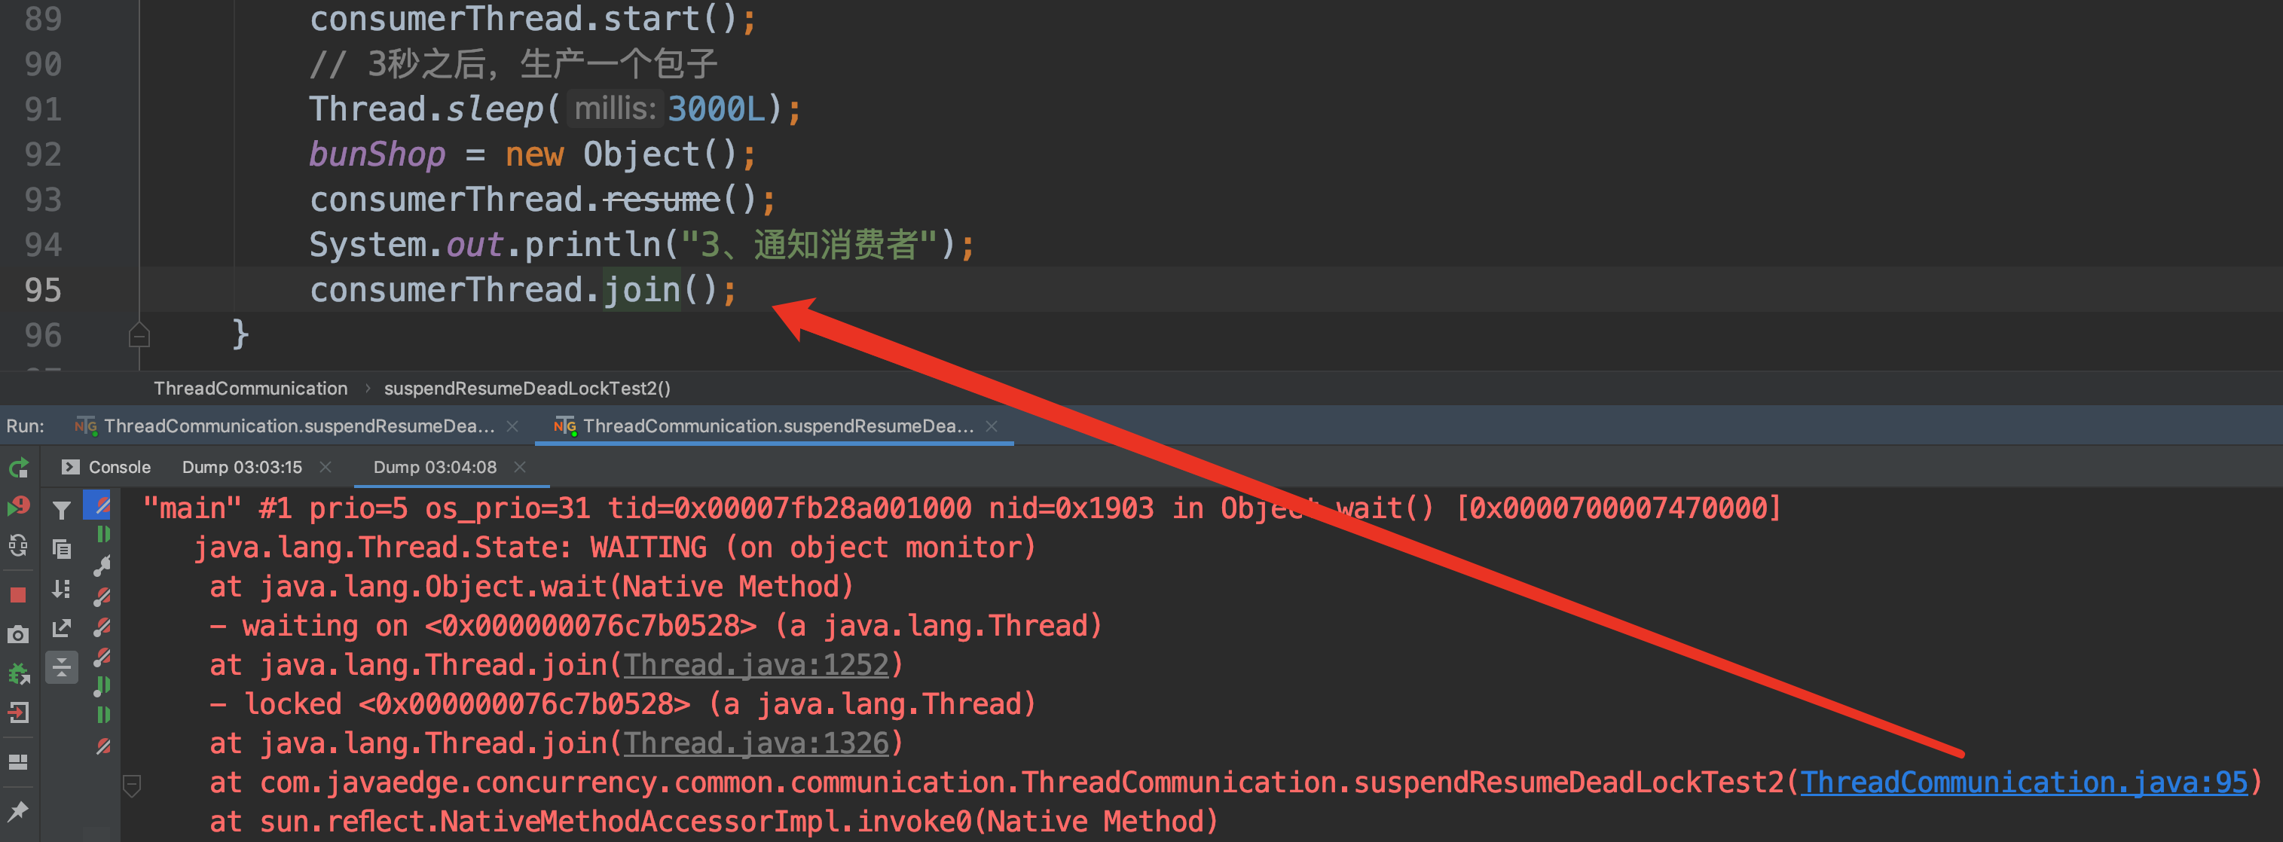The width and height of the screenshot is (2283, 842).
Task: Open the Dump 03:03:15 tab
Action: [241, 467]
